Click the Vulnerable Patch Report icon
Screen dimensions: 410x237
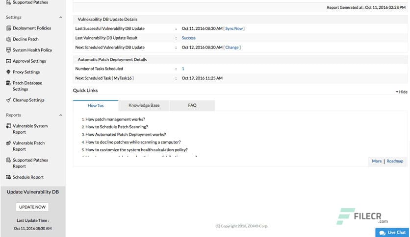8,143
